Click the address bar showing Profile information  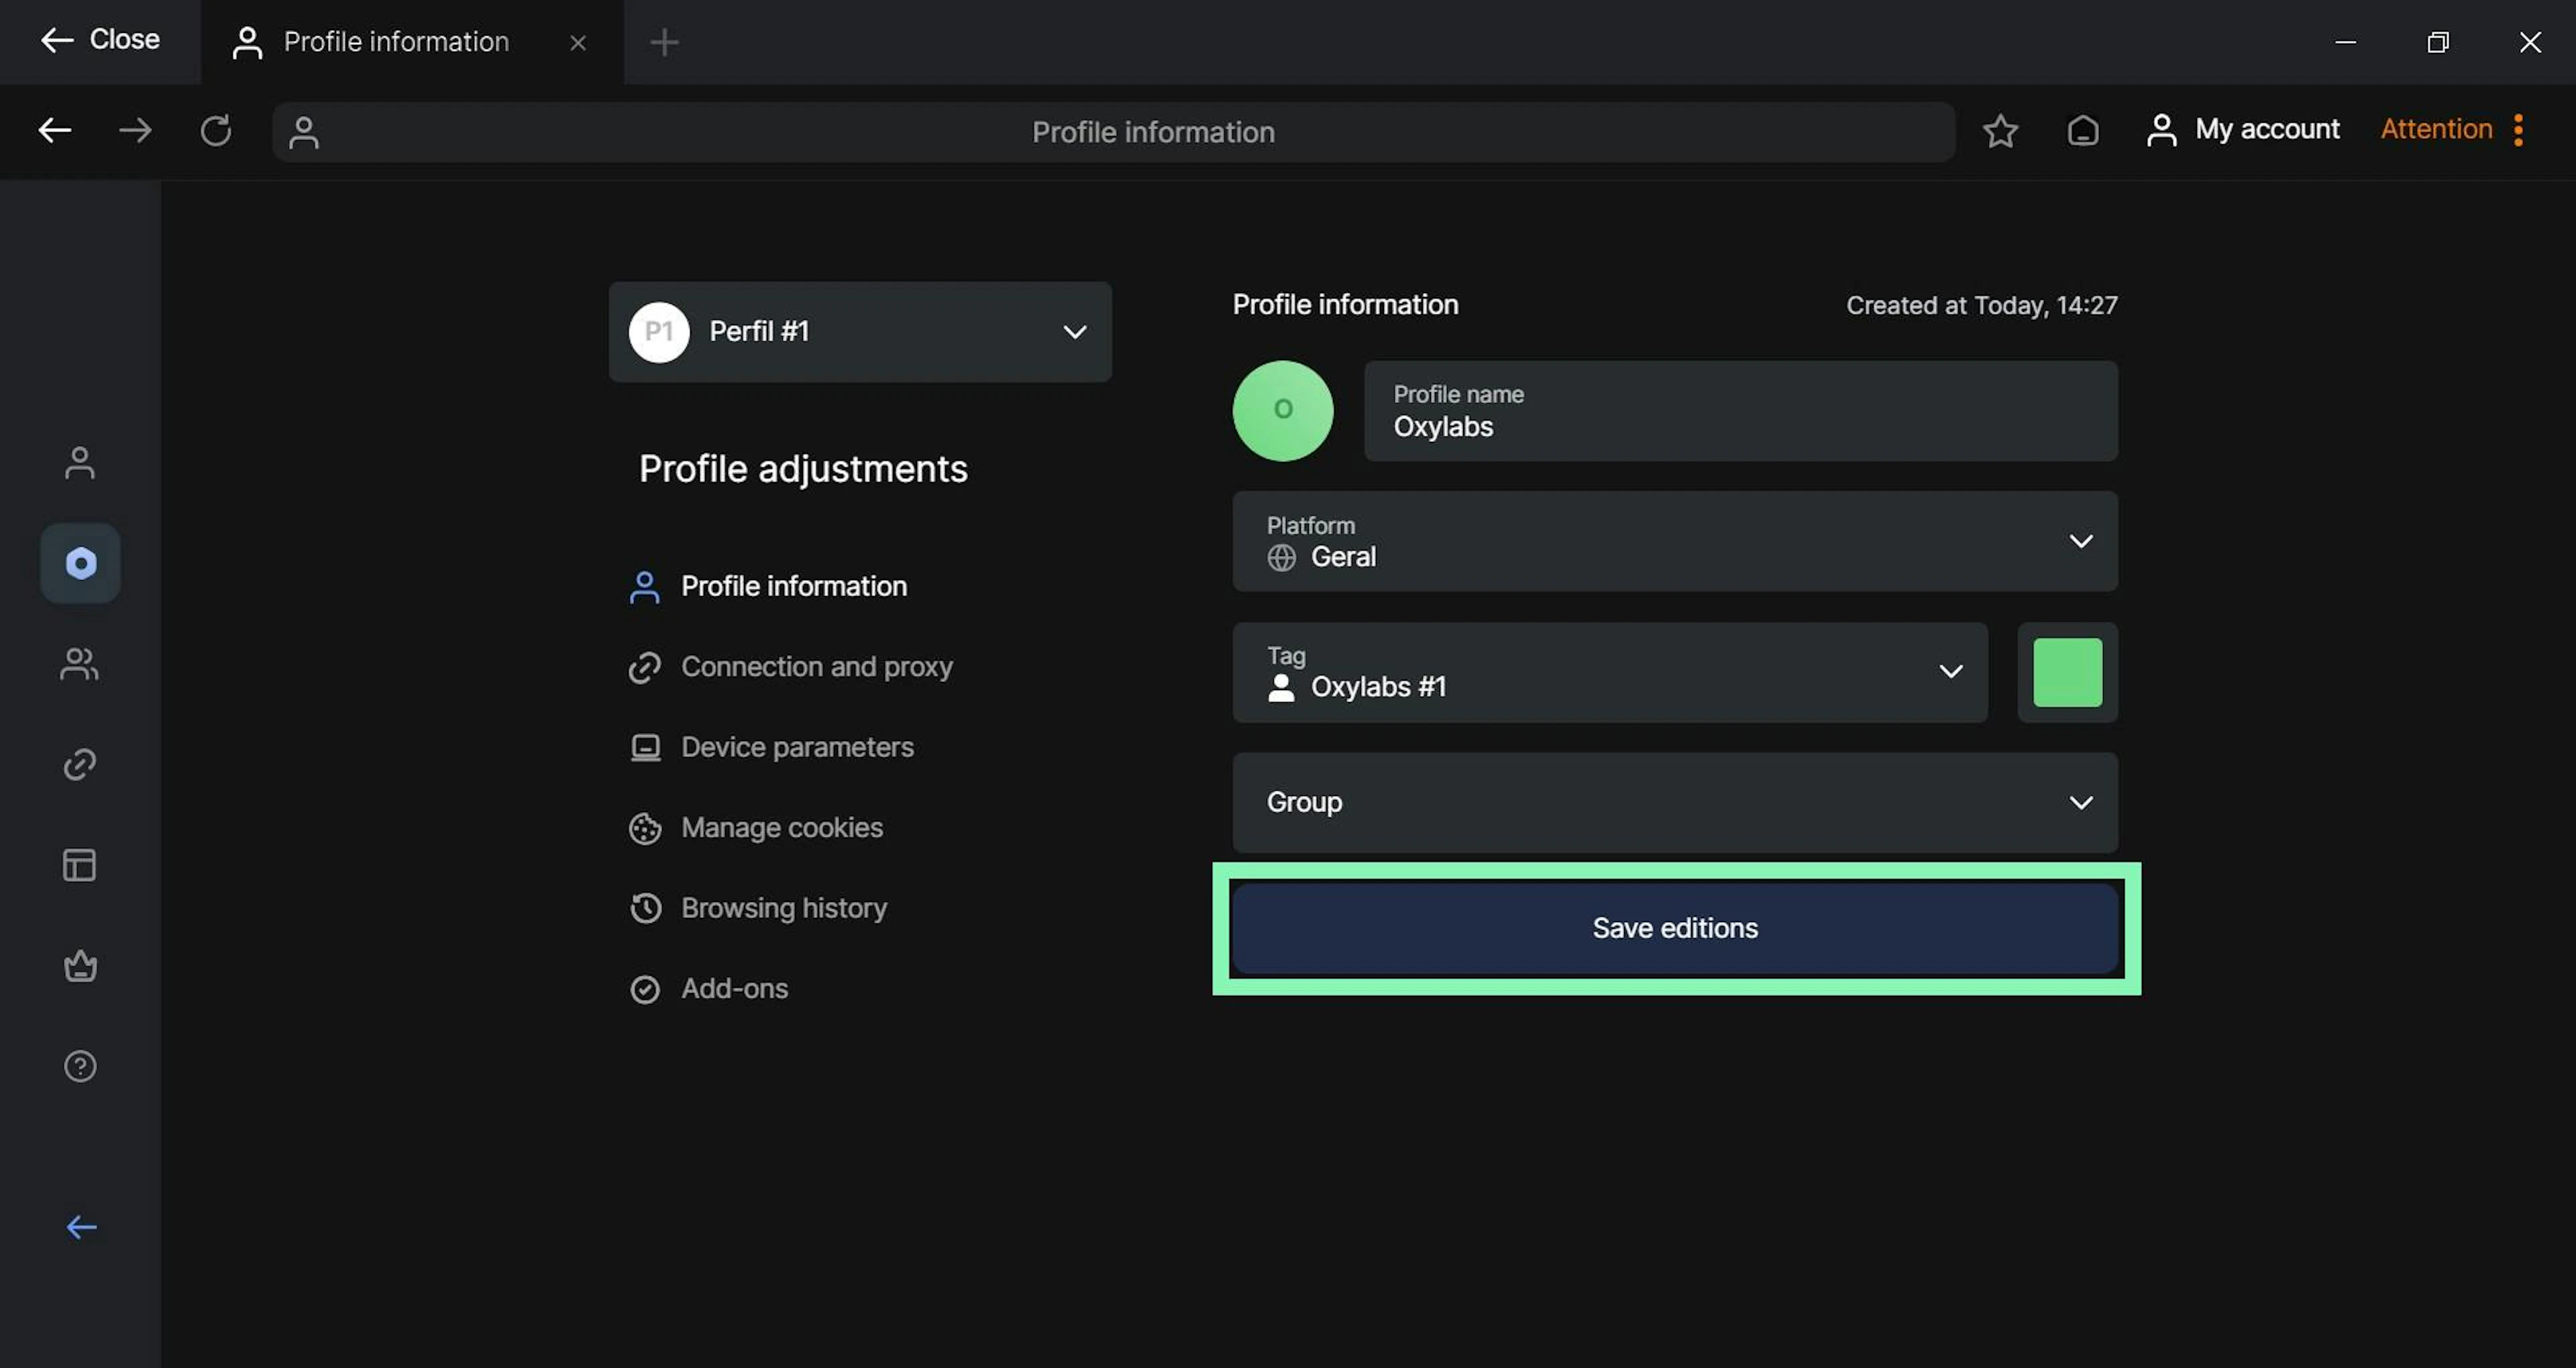pyautogui.click(x=1113, y=131)
